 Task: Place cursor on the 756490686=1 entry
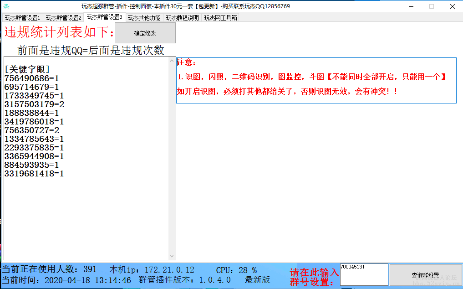31,78
